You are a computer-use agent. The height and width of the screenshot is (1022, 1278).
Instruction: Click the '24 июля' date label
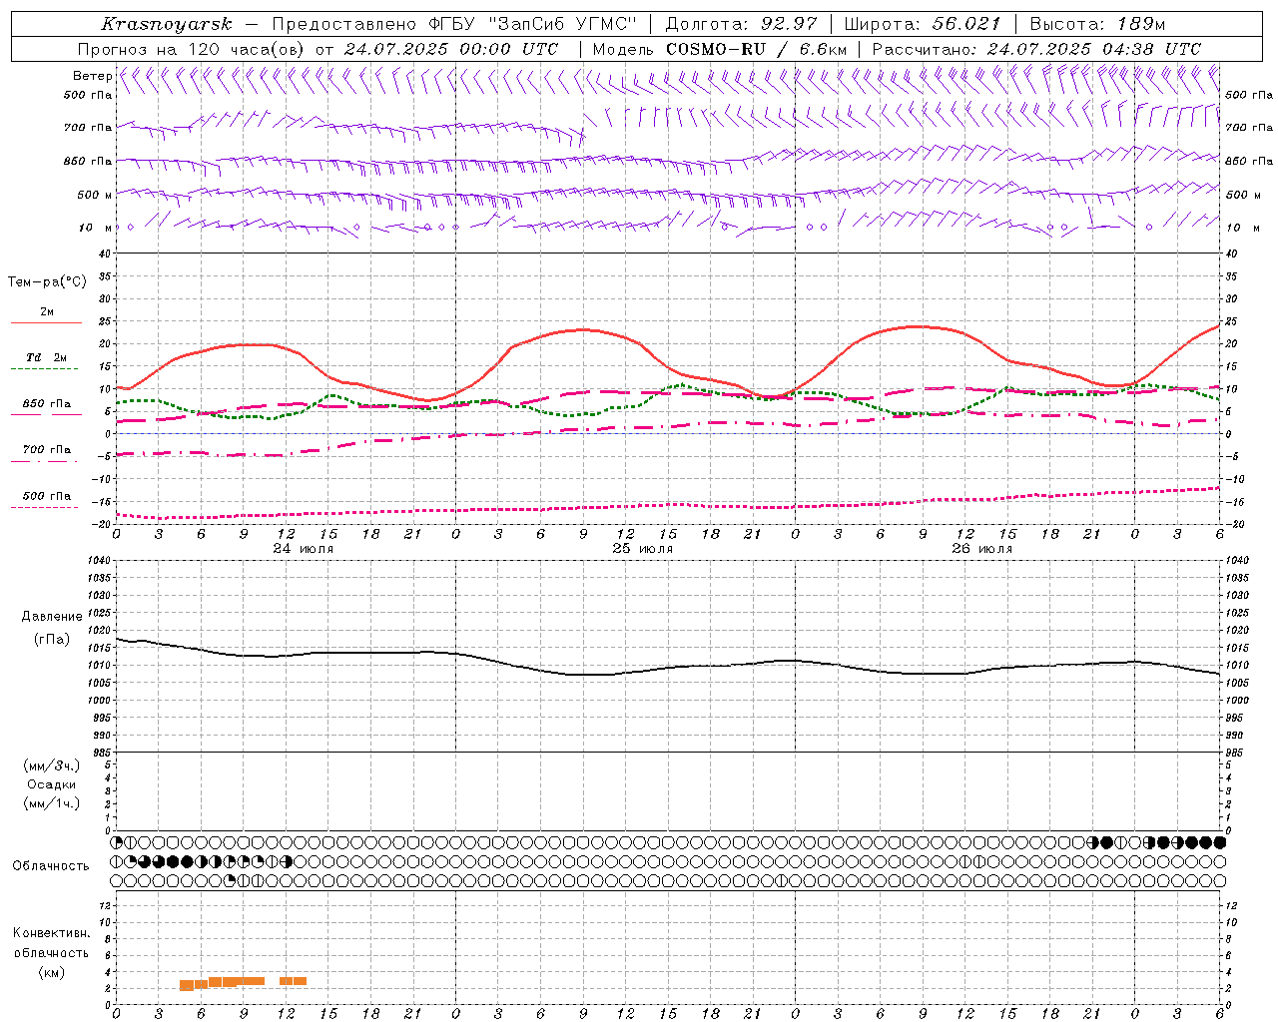(304, 549)
